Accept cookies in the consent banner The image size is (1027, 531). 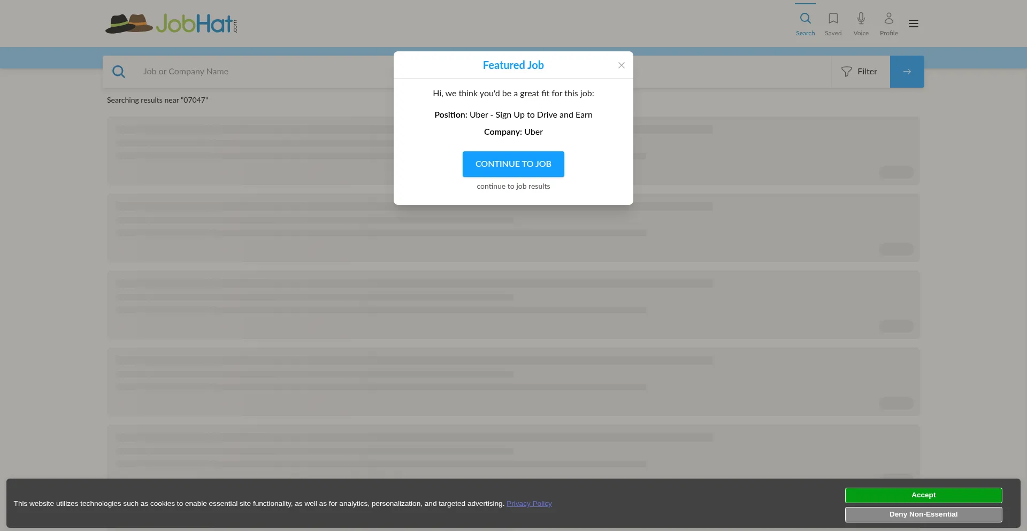point(923,495)
